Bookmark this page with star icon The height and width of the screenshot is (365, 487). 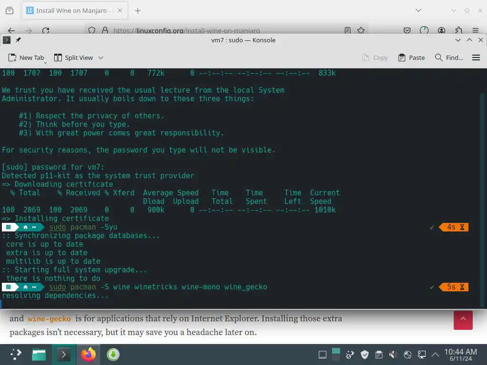coord(361,30)
